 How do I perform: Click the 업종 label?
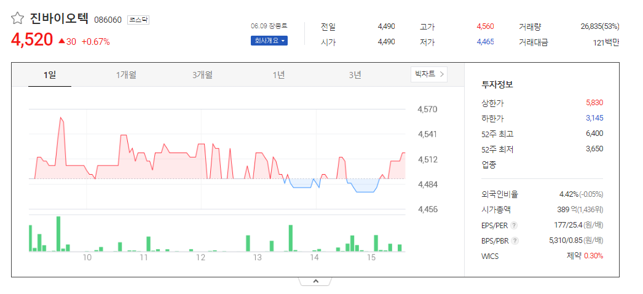pyautogui.click(x=489, y=165)
